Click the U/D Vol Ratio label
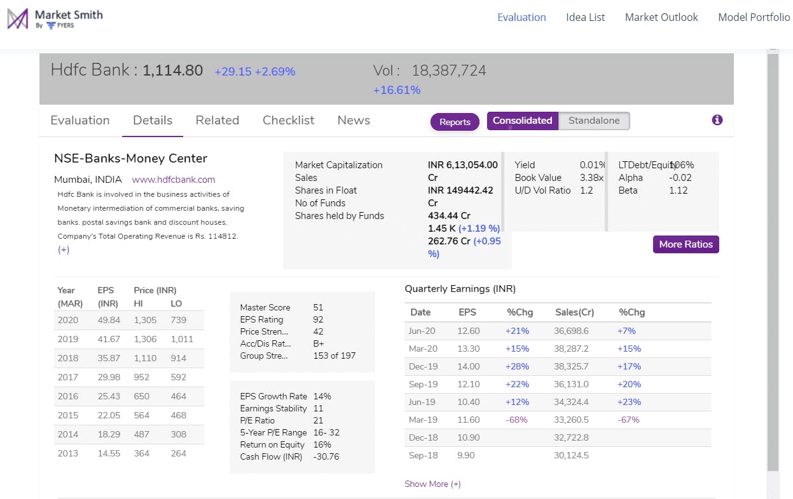The image size is (793, 499). pyautogui.click(x=542, y=190)
